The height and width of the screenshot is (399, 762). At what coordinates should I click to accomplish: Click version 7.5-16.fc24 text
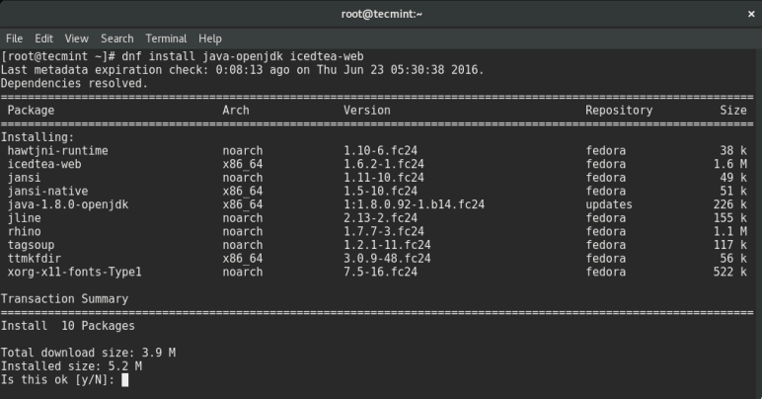pos(381,272)
